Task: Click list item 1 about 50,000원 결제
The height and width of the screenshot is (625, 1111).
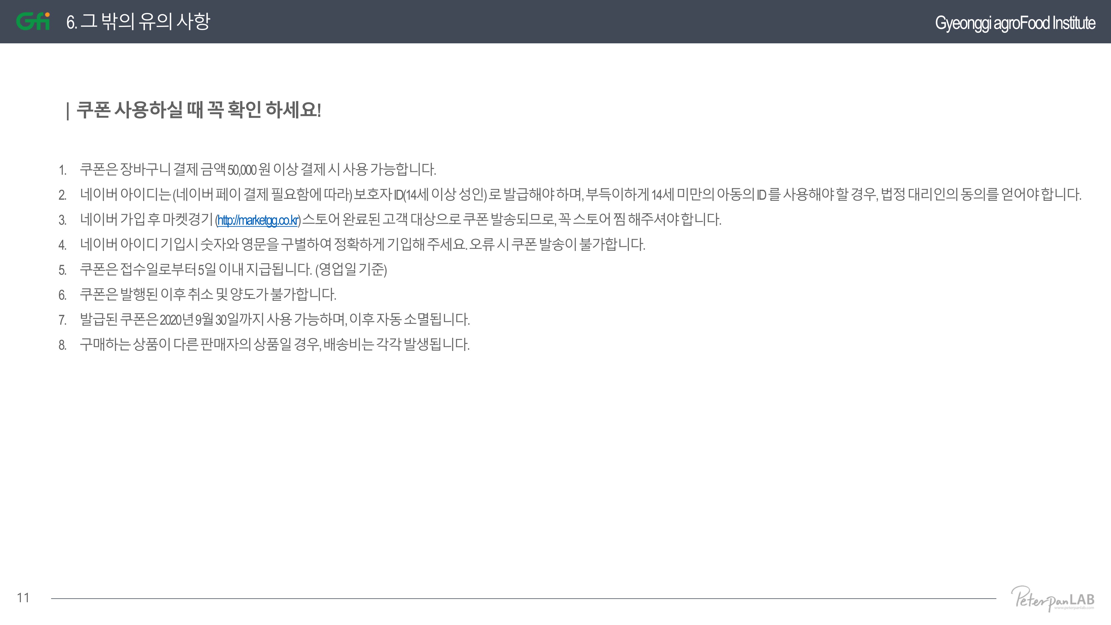Action: click(247, 169)
